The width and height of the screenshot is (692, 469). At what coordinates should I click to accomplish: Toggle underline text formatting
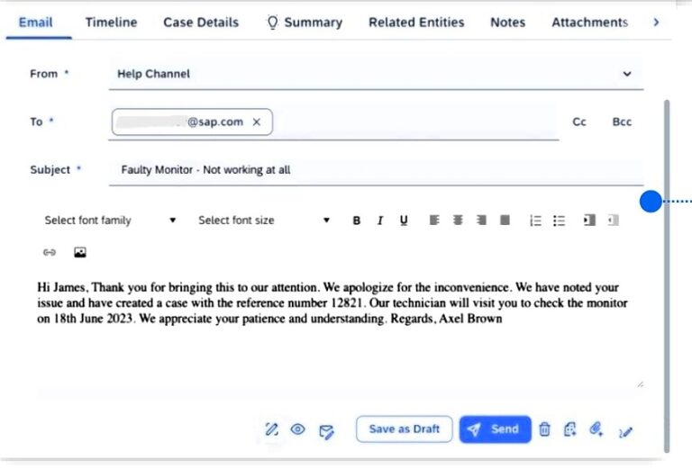404,221
